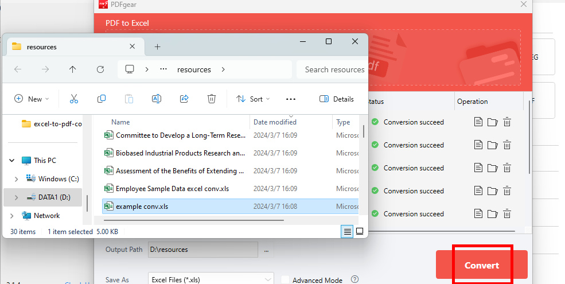565x284 pixels.
Task: Open converted file in first PDFgear row
Action: [478, 122]
